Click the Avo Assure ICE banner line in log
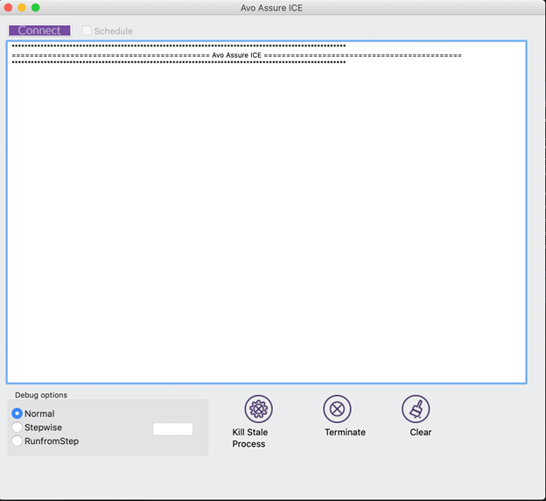Image resolution: width=546 pixels, height=501 pixels. 237,55
